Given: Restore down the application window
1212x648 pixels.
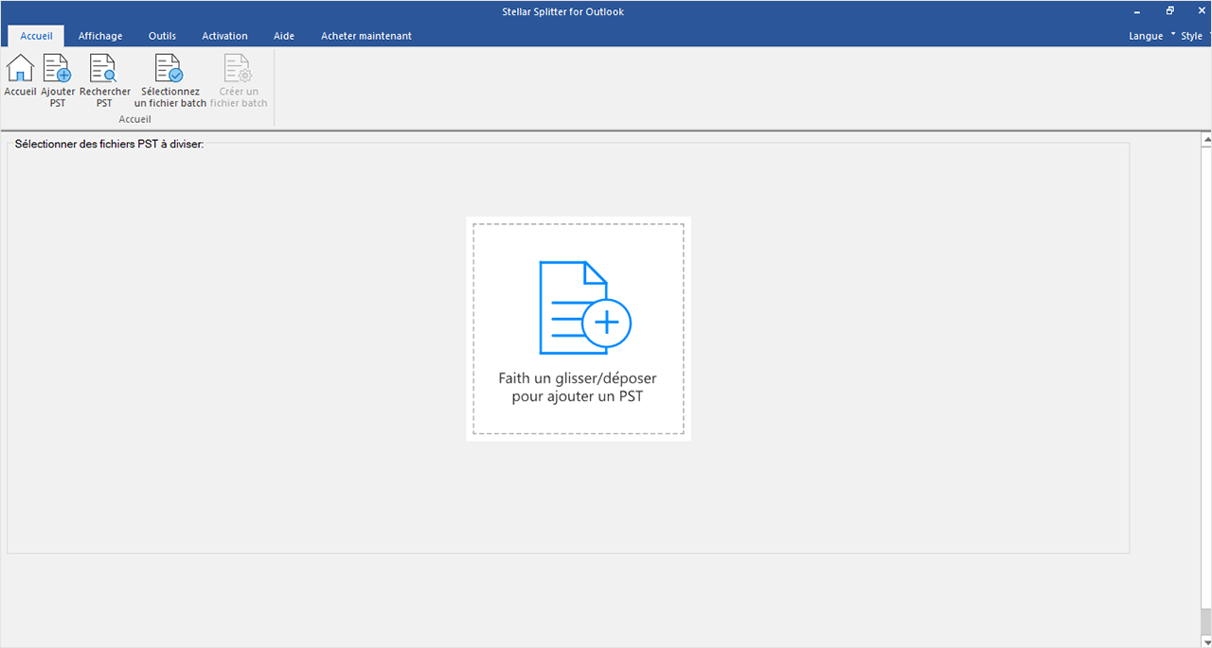Looking at the screenshot, I should 1170,11.
